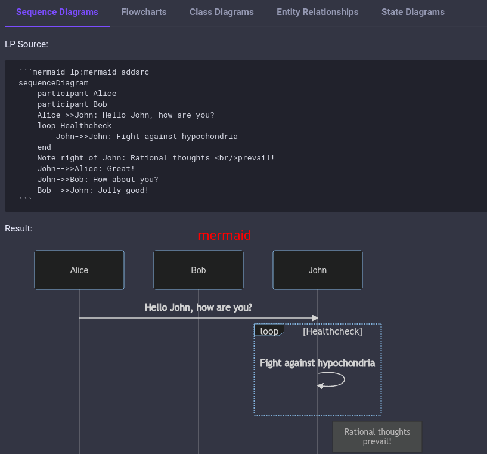Click the 'participant Bob' code line
The width and height of the screenshot is (487, 454).
point(72,104)
